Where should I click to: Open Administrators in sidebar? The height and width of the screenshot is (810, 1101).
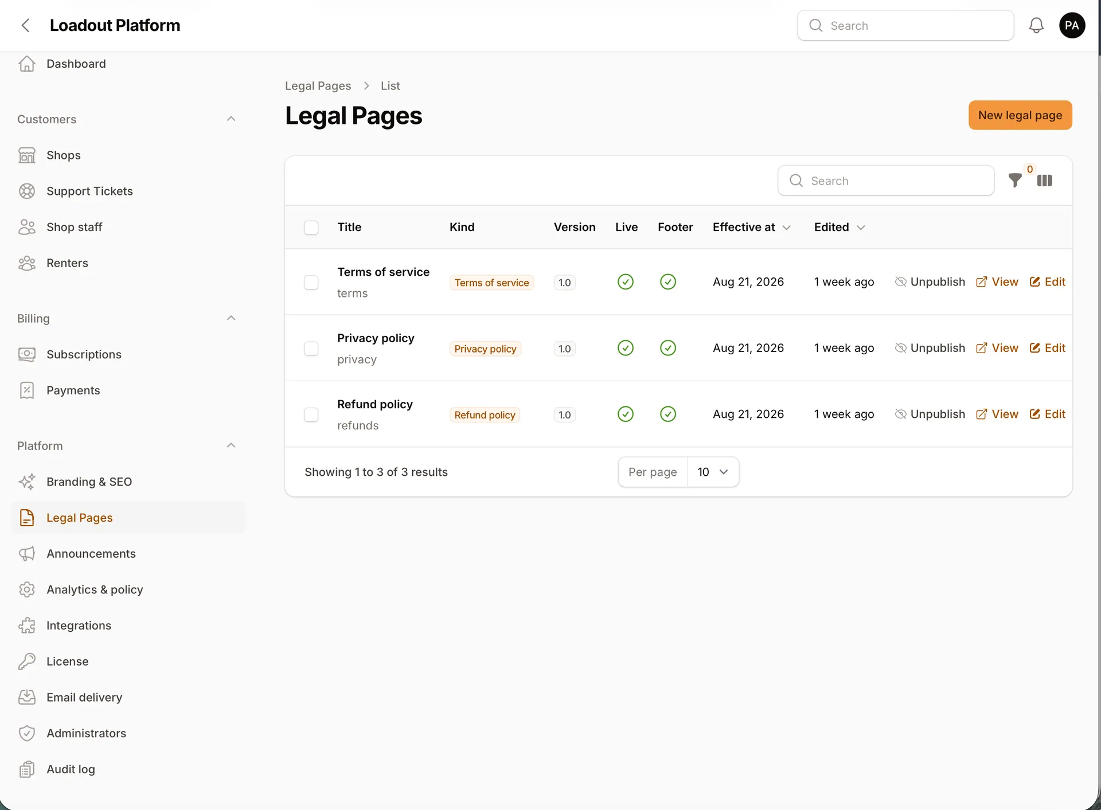(x=128, y=733)
